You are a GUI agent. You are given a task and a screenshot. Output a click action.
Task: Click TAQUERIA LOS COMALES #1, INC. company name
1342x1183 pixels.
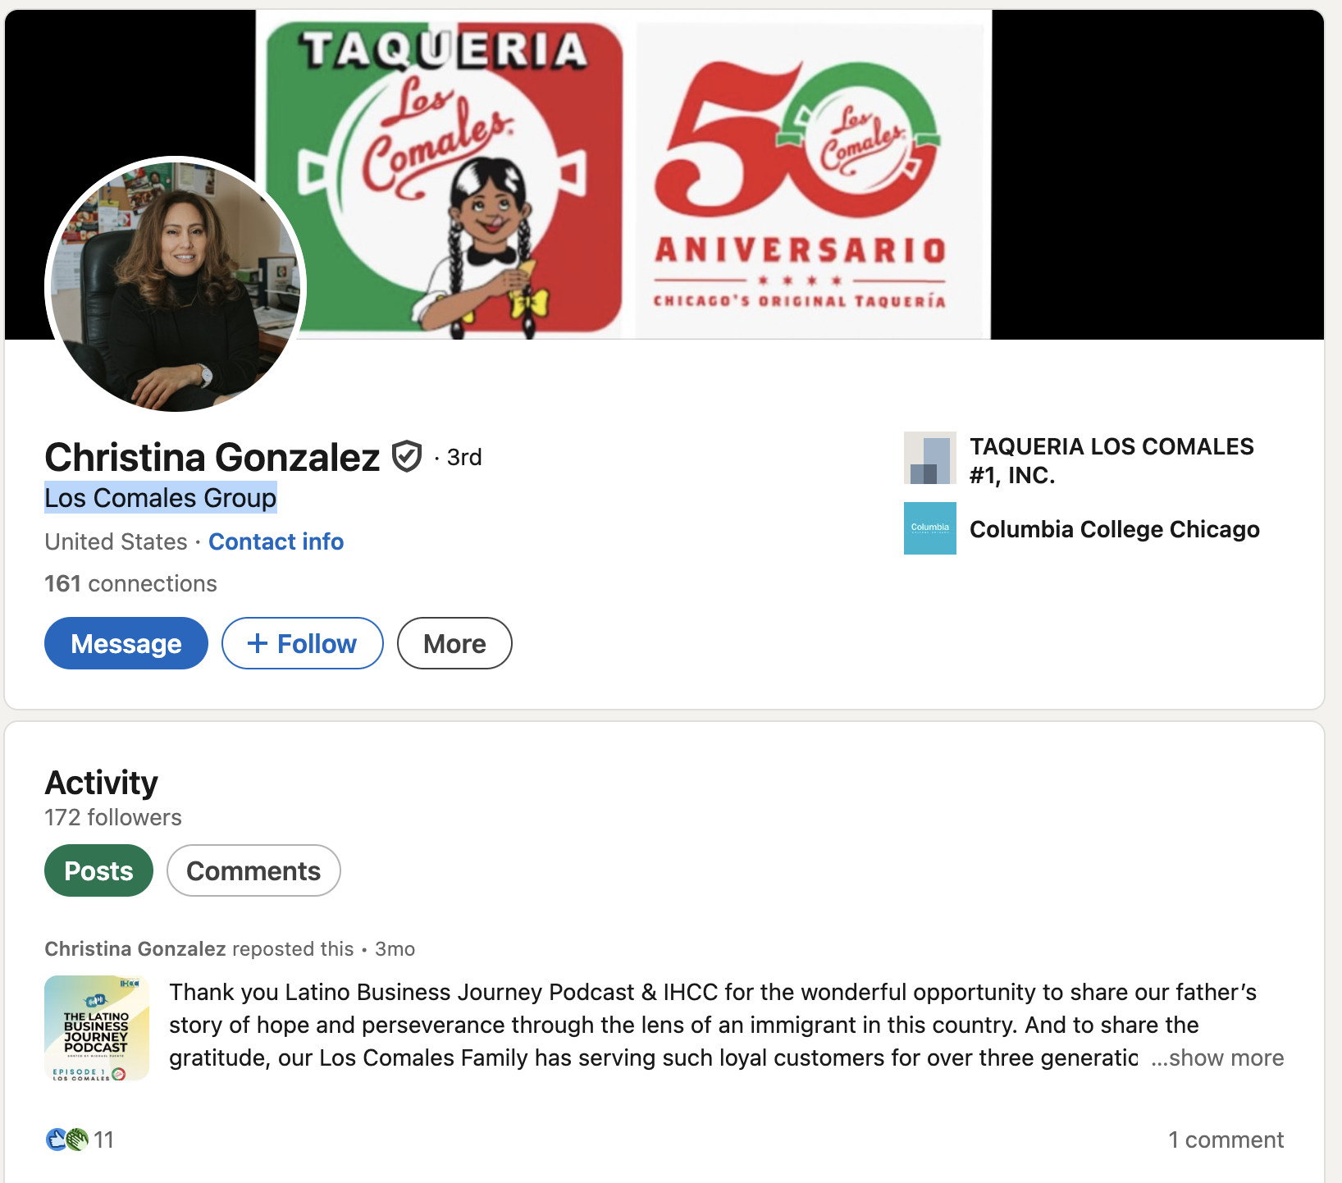tap(1112, 459)
